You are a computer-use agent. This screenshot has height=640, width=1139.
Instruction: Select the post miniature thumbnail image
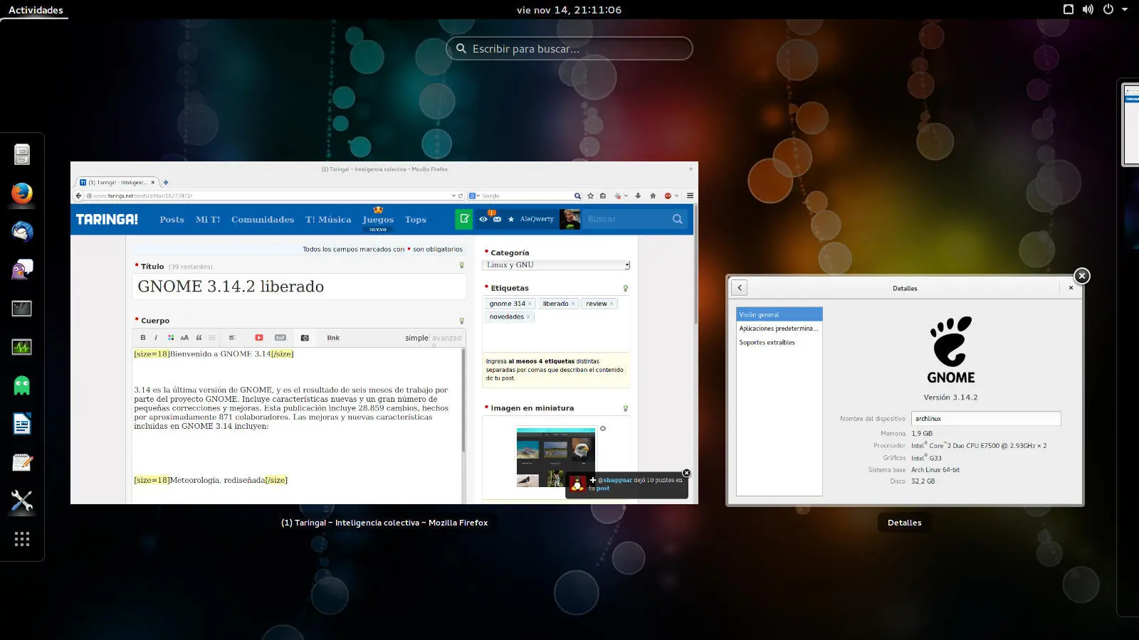pos(556,457)
